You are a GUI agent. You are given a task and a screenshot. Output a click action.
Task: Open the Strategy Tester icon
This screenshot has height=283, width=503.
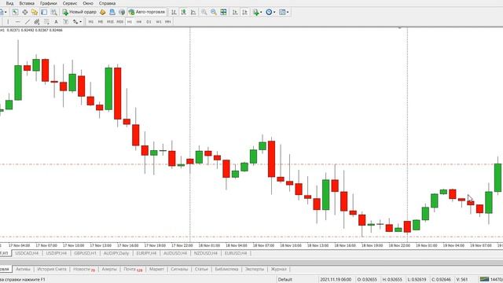point(54,13)
